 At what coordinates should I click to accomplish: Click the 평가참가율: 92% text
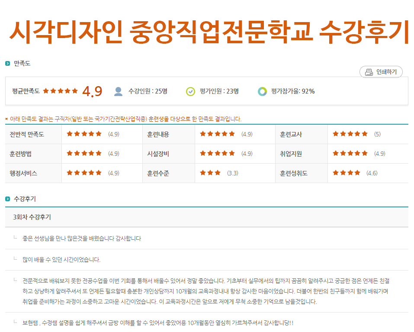[x=293, y=91]
